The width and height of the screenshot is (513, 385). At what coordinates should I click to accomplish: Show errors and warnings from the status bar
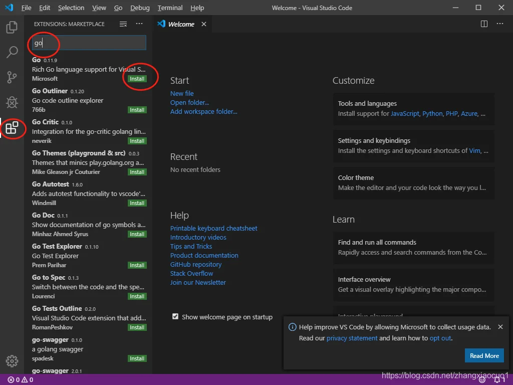(x=20, y=380)
